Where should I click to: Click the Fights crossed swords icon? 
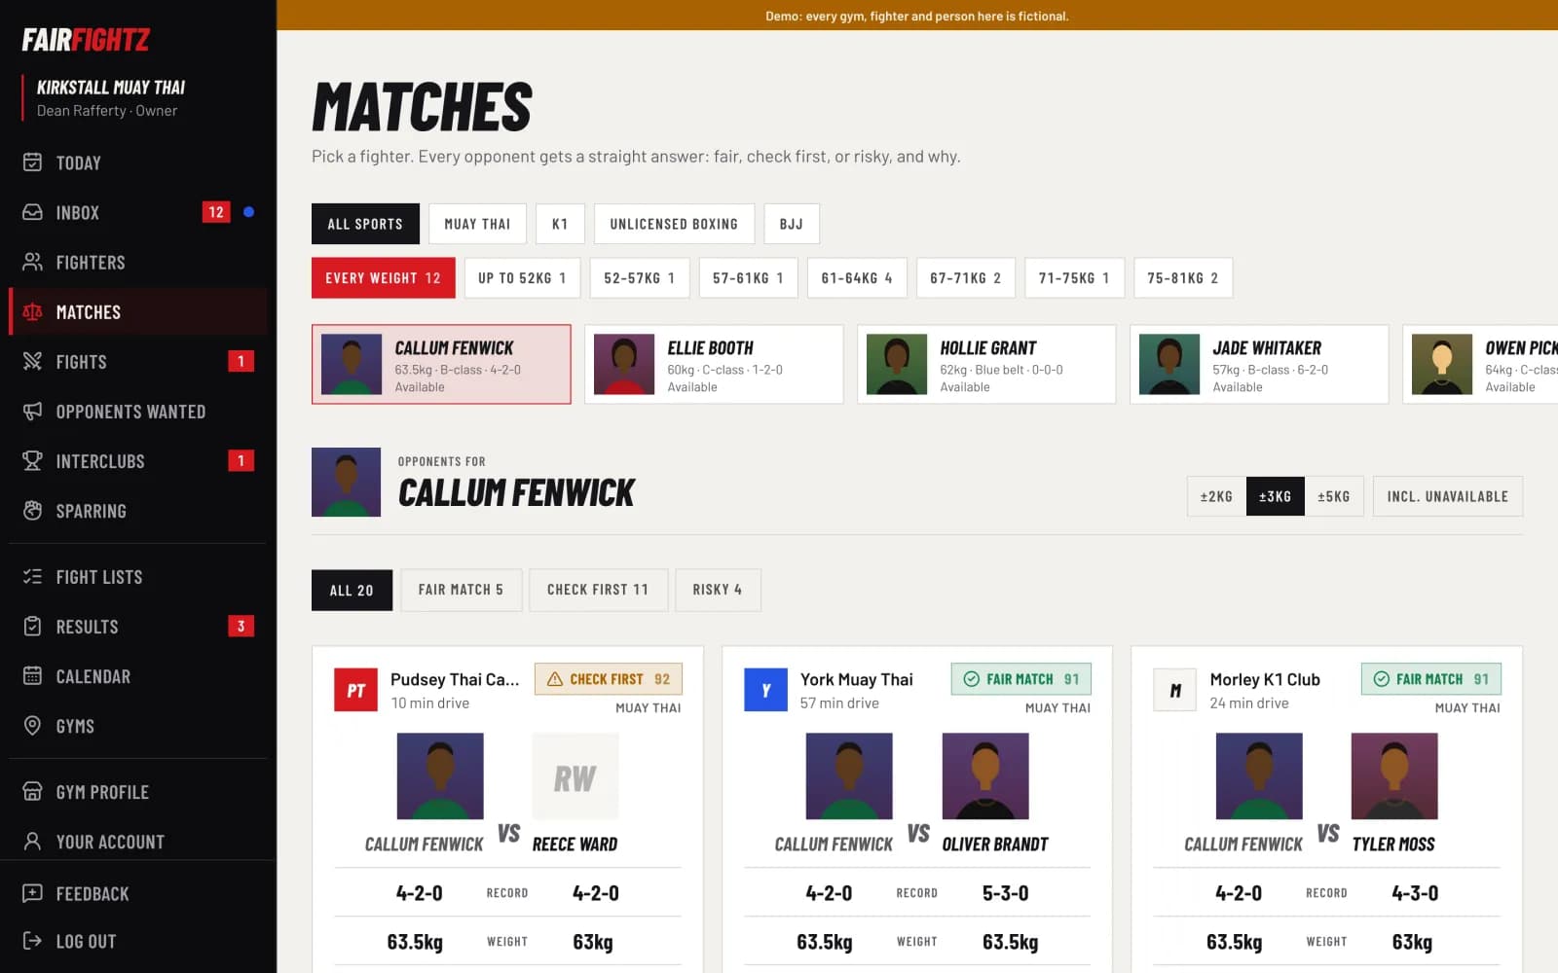pyautogui.click(x=32, y=362)
